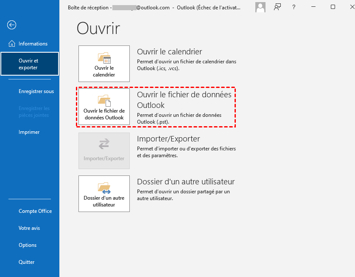This screenshot has height=277, width=355.
Task: Click 'Dossier d'un autre utilisateur' button label
Action: (x=104, y=201)
